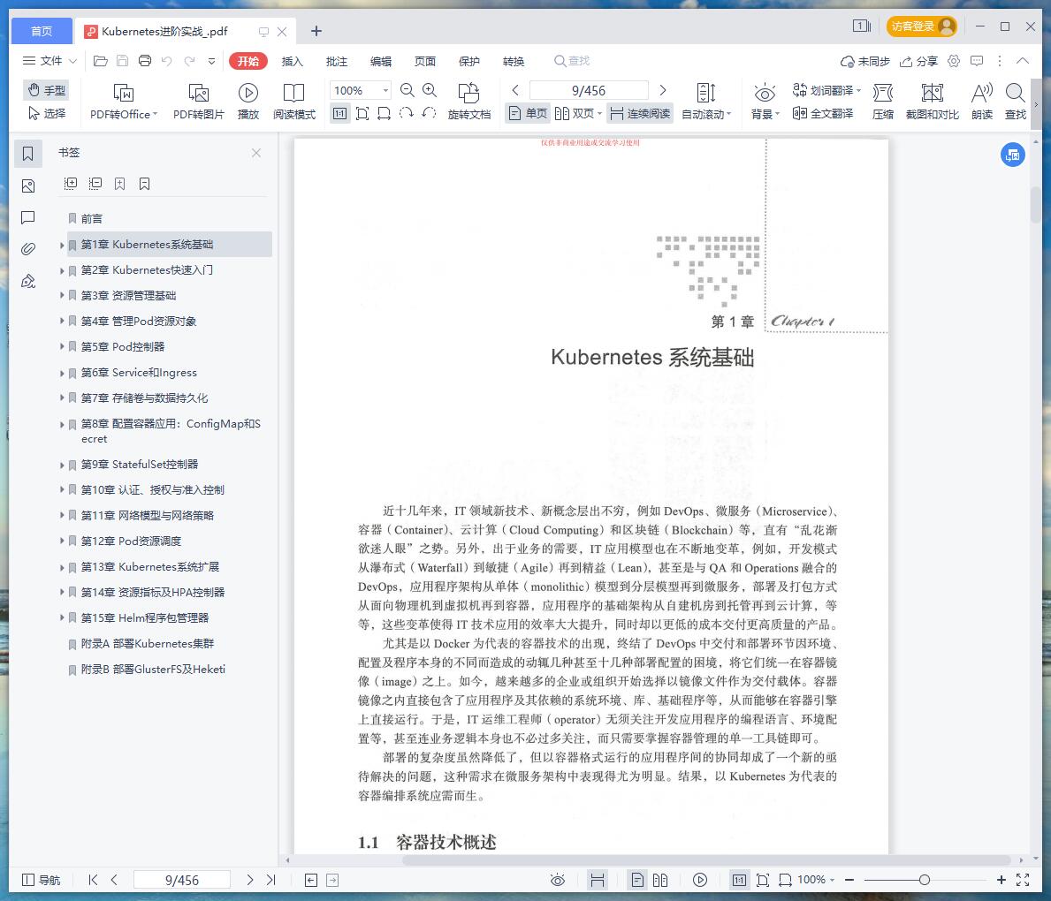Click 访客登录 login button

coord(922,26)
